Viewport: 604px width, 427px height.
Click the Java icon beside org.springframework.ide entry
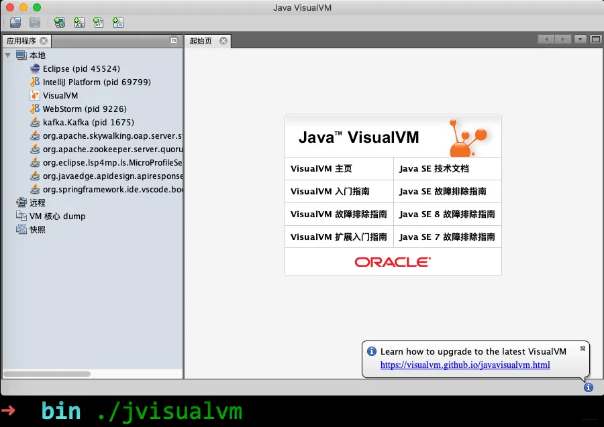[x=35, y=189]
